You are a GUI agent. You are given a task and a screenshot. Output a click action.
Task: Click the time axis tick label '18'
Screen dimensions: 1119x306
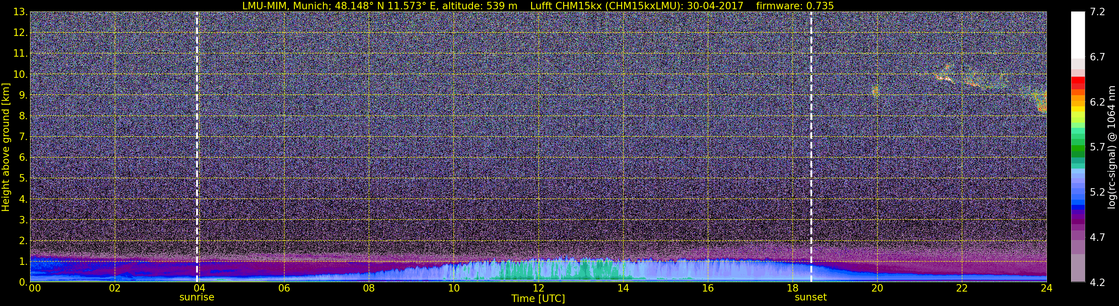[x=792, y=288]
